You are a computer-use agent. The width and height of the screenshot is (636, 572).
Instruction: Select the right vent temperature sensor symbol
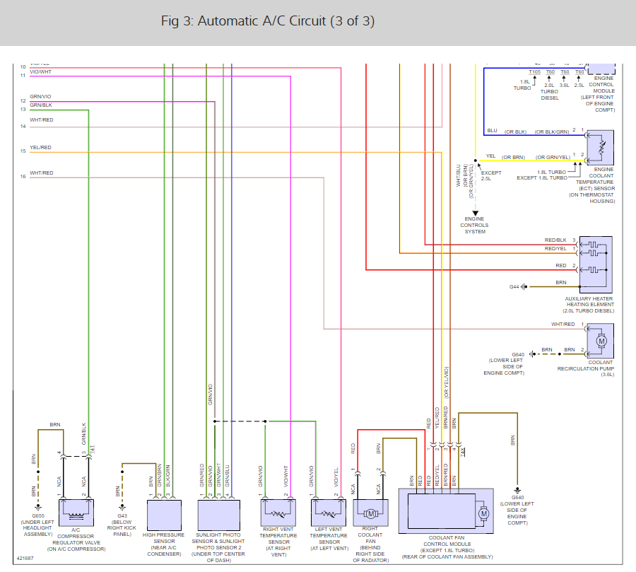coord(278,513)
